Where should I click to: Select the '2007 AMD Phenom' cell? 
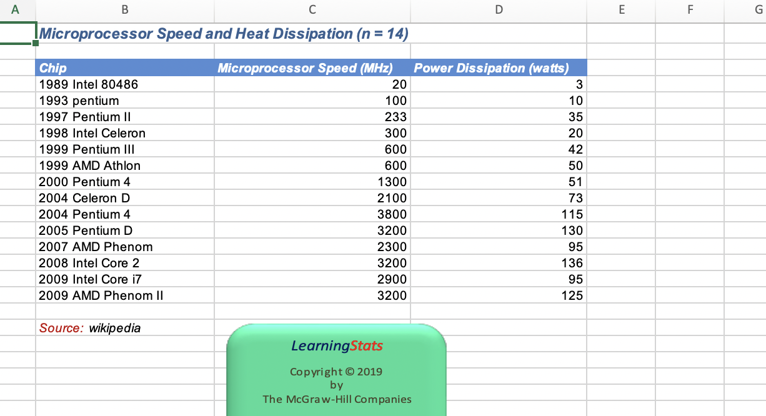pos(125,247)
